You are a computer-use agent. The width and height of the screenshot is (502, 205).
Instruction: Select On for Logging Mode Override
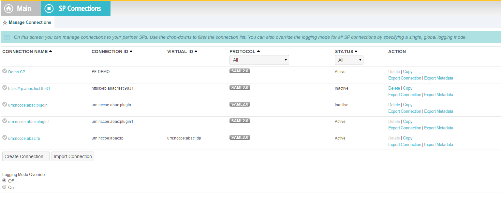(4, 187)
